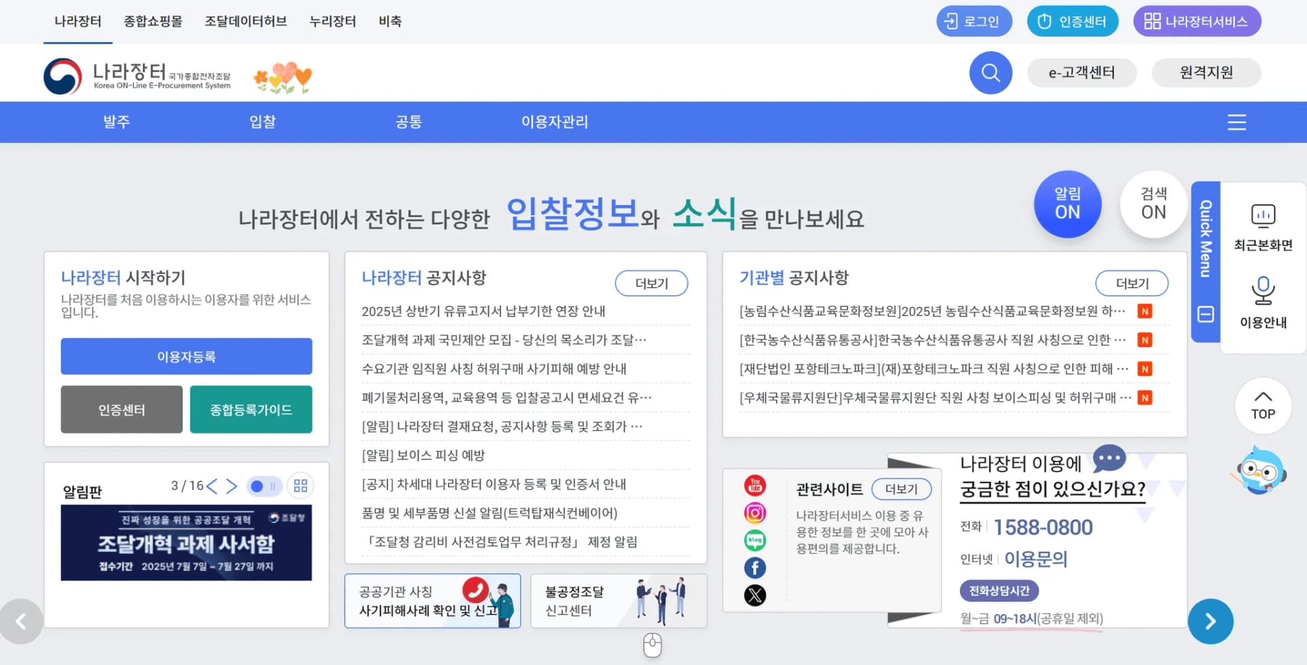
Task: Click the 로그인 button
Action: [x=974, y=21]
